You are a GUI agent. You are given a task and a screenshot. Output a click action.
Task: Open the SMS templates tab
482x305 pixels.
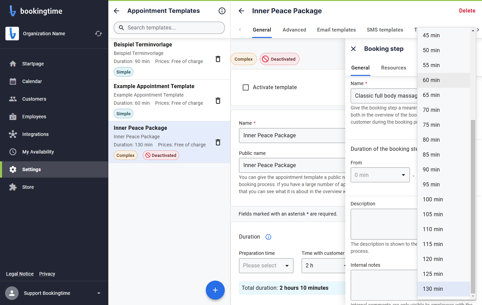(x=385, y=30)
